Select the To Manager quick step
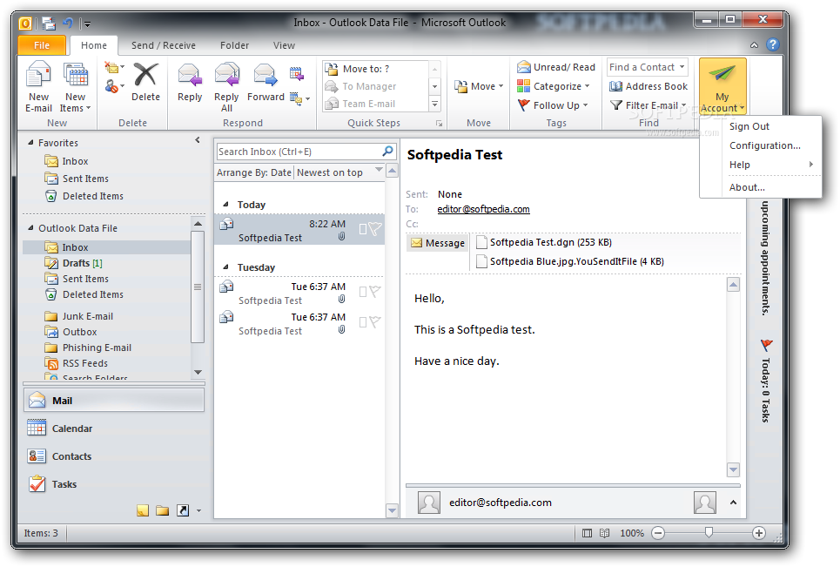This screenshot has width=840, height=567. pos(375,86)
